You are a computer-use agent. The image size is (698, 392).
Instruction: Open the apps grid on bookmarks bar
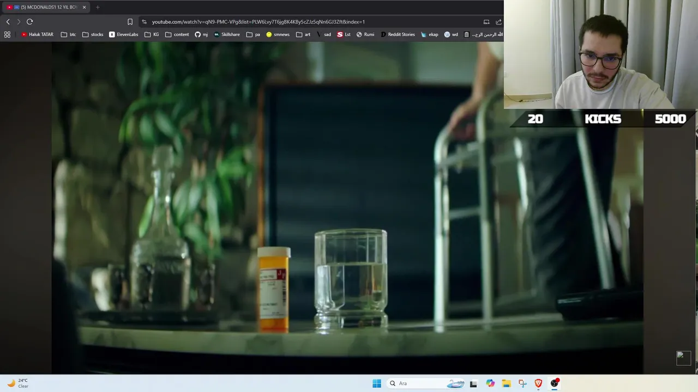(x=7, y=34)
